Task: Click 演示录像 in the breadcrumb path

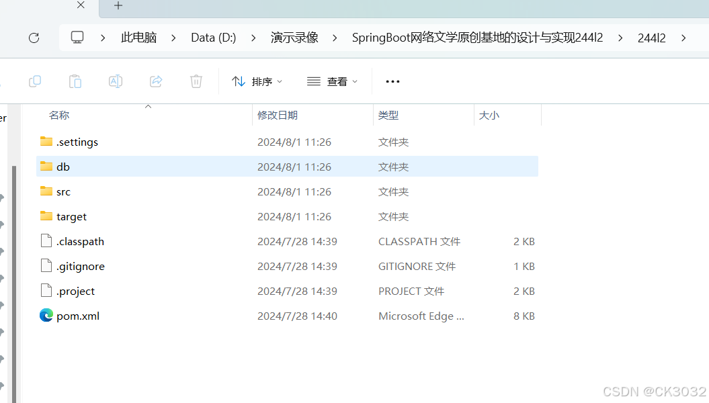Action: pyautogui.click(x=294, y=38)
